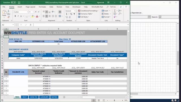Select the HOW TO sheet tab
The height and width of the screenshot is (102, 181).
coord(33,97)
